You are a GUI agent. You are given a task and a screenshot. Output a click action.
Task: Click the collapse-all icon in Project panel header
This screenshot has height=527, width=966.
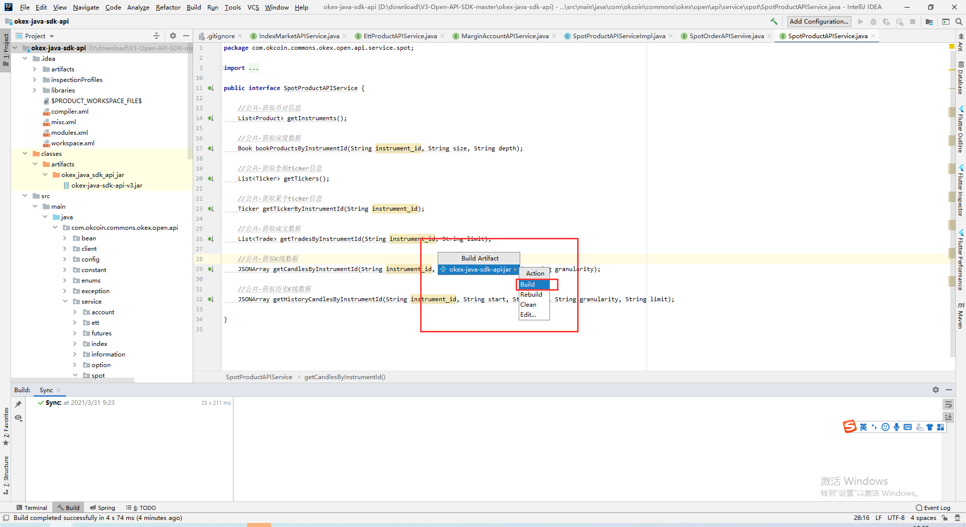(x=156, y=36)
